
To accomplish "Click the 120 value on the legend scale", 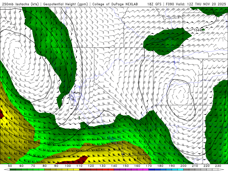I will pyautogui.click(x=91, y=166).
